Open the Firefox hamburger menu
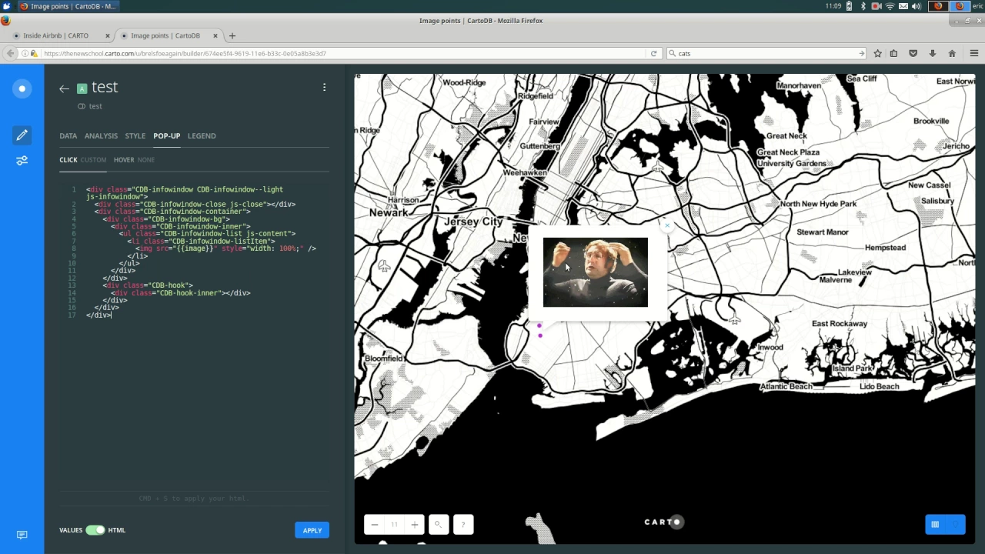Viewport: 985px width, 554px height. click(x=973, y=53)
